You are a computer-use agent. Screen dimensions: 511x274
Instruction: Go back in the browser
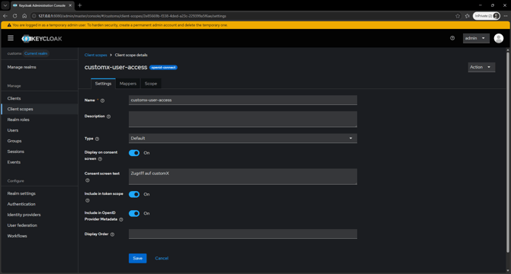[x=5, y=16]
